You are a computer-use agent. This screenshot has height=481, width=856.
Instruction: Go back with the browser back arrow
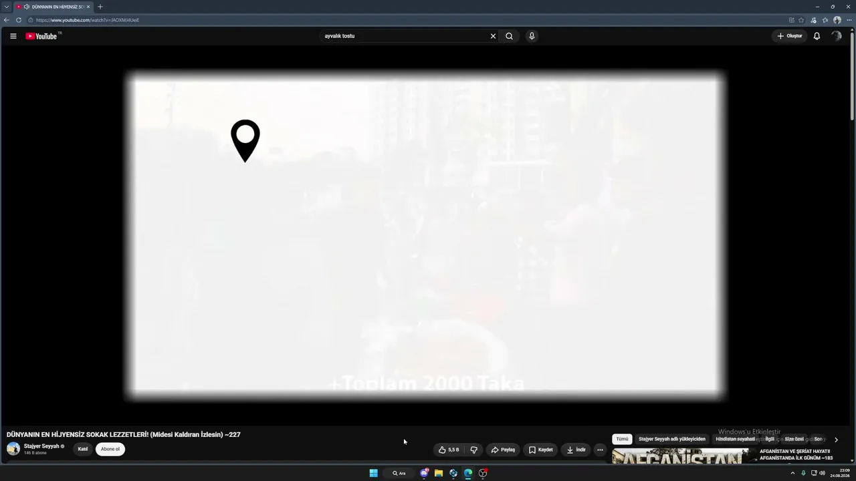click(x=7, y=20)
